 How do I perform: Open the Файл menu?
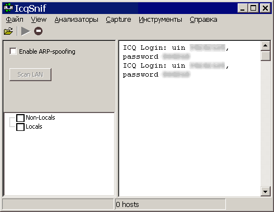[15, 20]
